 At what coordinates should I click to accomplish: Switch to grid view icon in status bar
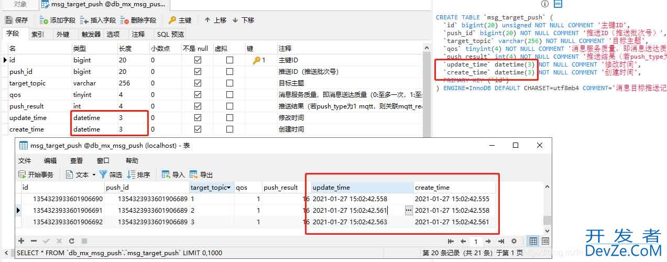pyautogui.click(x=533, y=241)
